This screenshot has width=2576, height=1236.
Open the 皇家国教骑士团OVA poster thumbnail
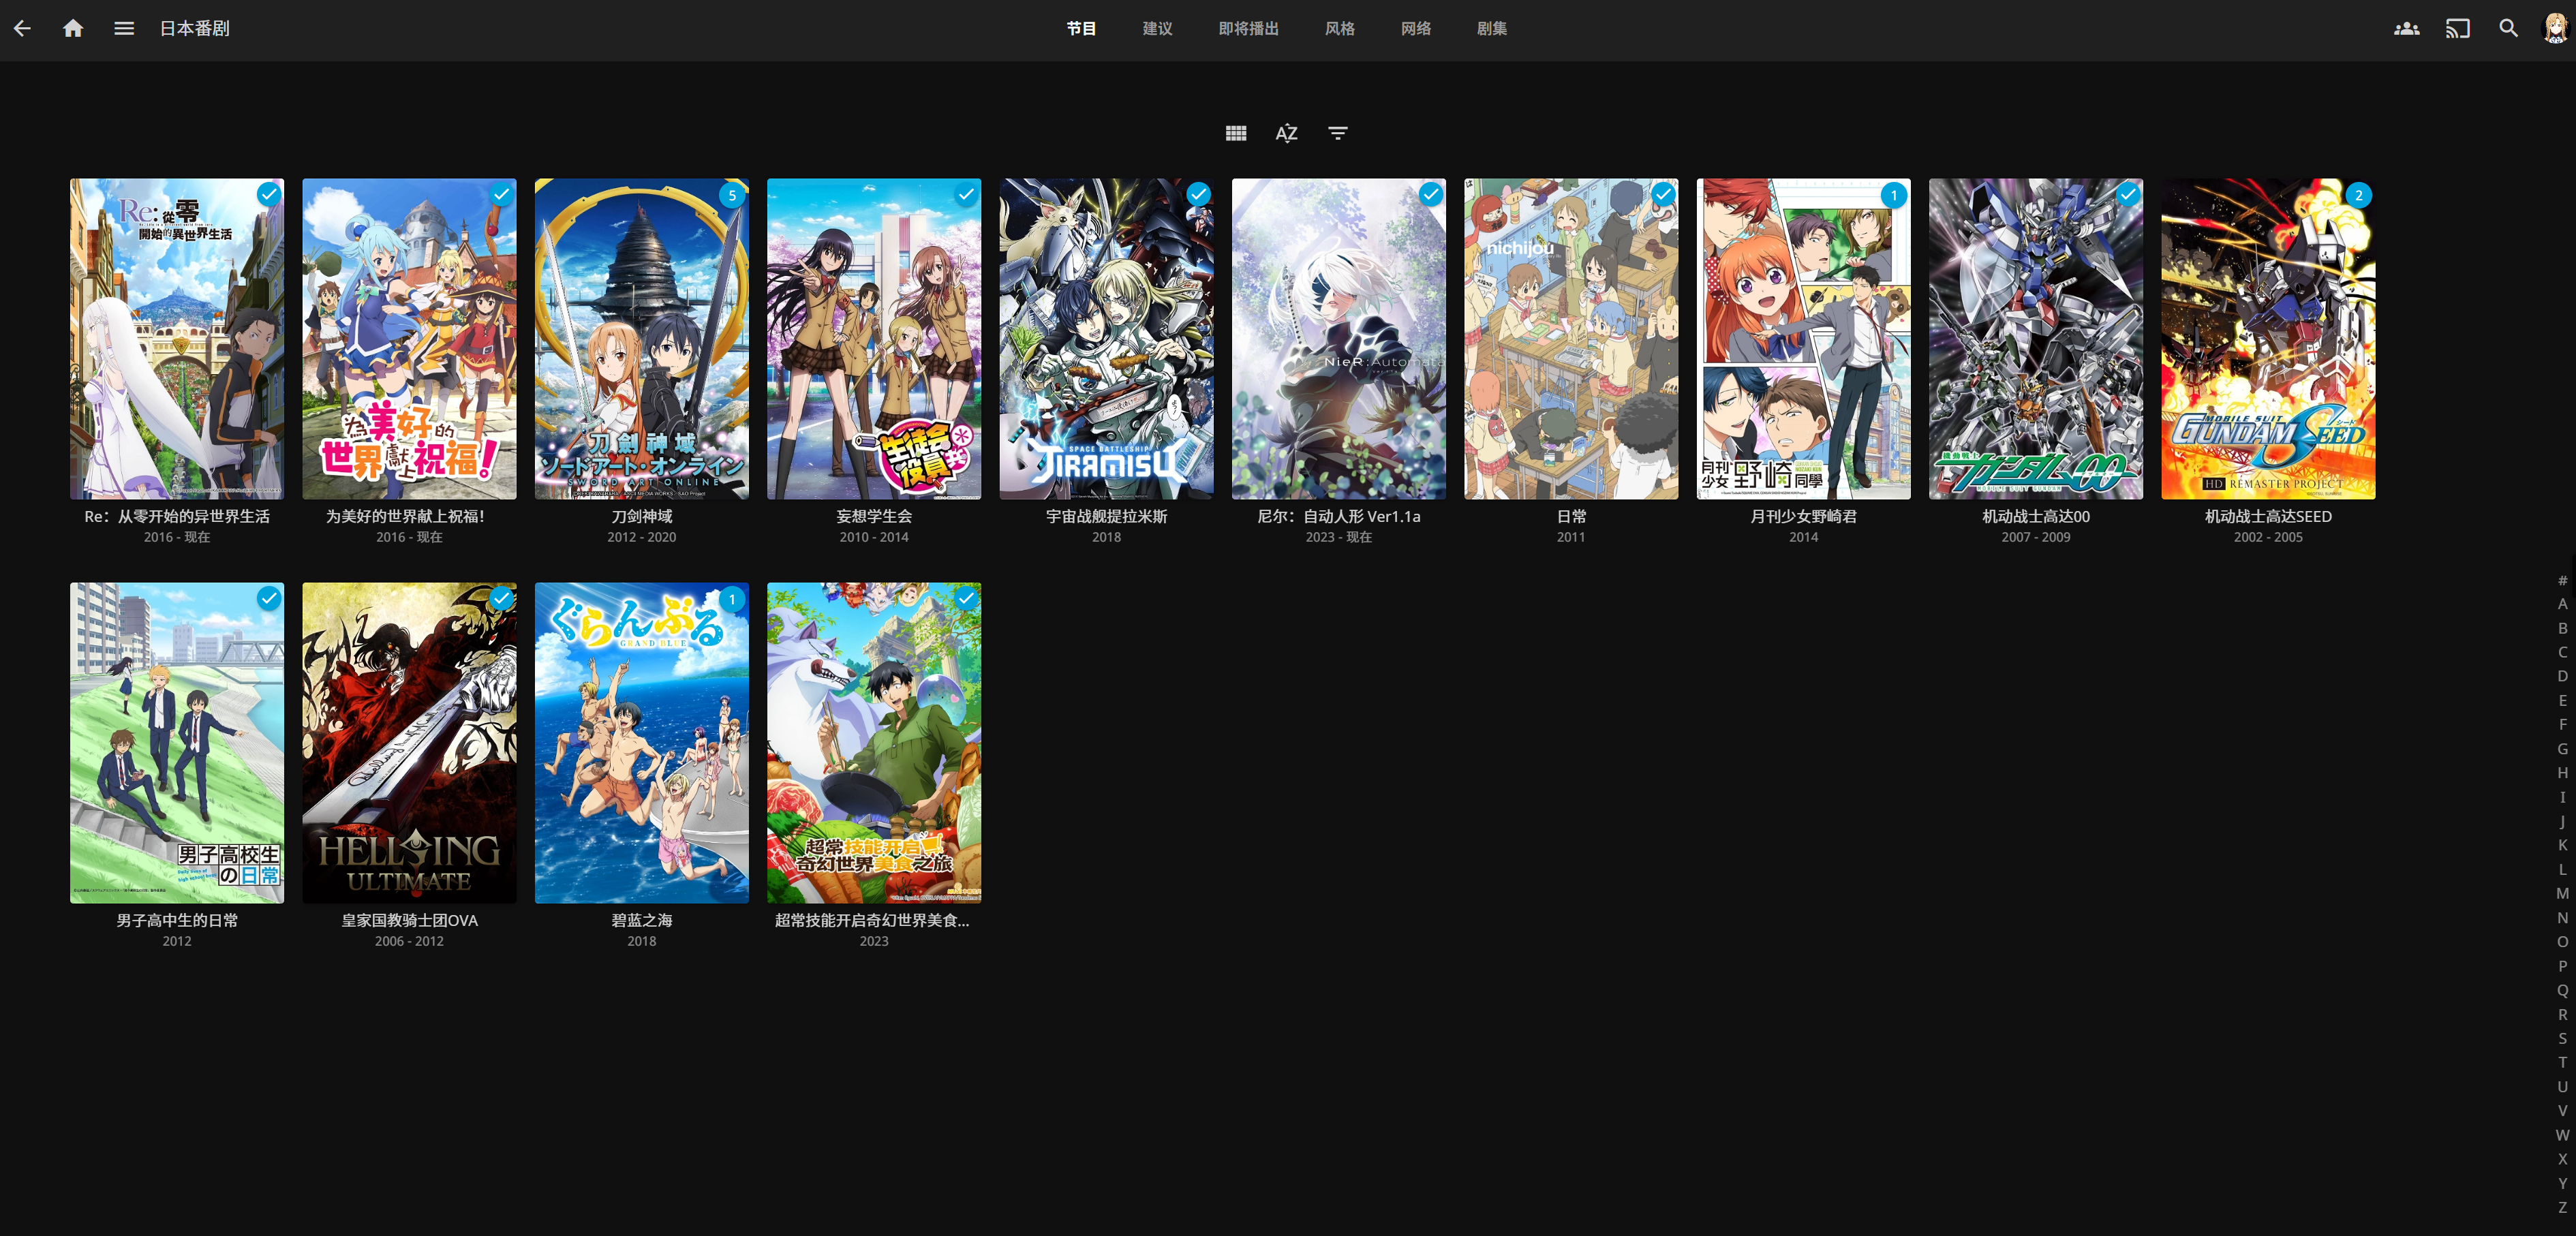point(409,743)
